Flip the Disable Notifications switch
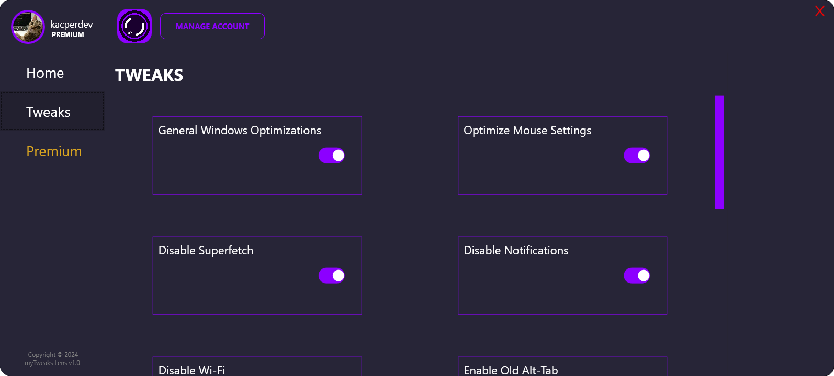The width and height of the screenshot is (834, 376). click(x=637, y=276)
